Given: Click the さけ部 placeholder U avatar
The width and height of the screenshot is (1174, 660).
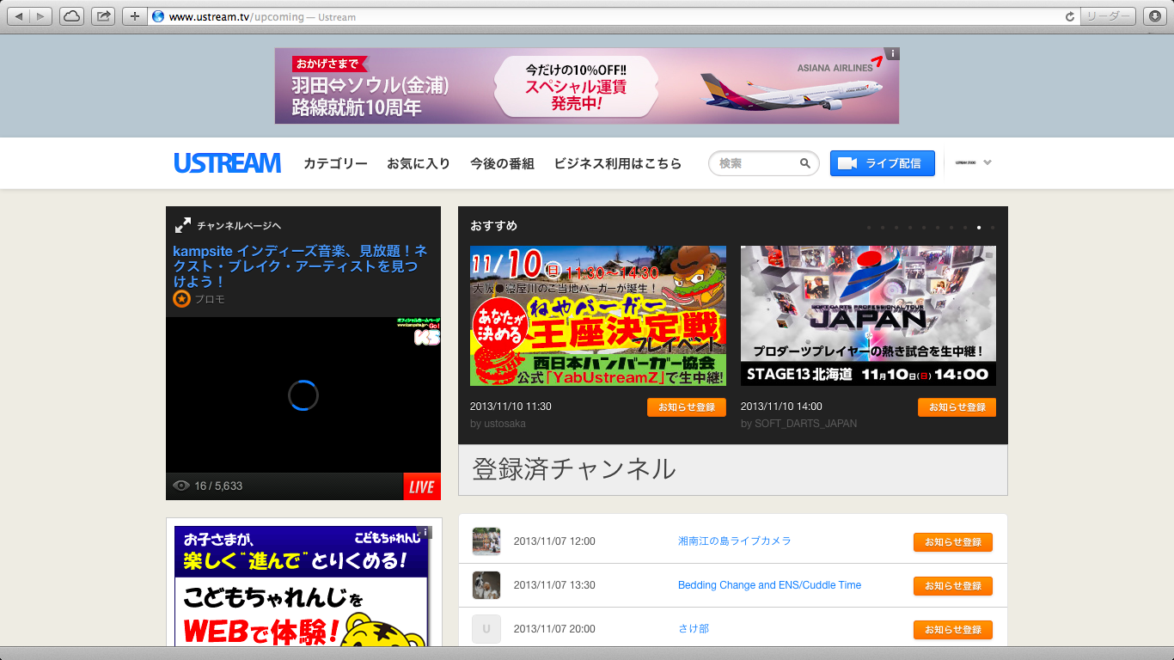Looking at the screenshot, I should click(x=486, y=629).
